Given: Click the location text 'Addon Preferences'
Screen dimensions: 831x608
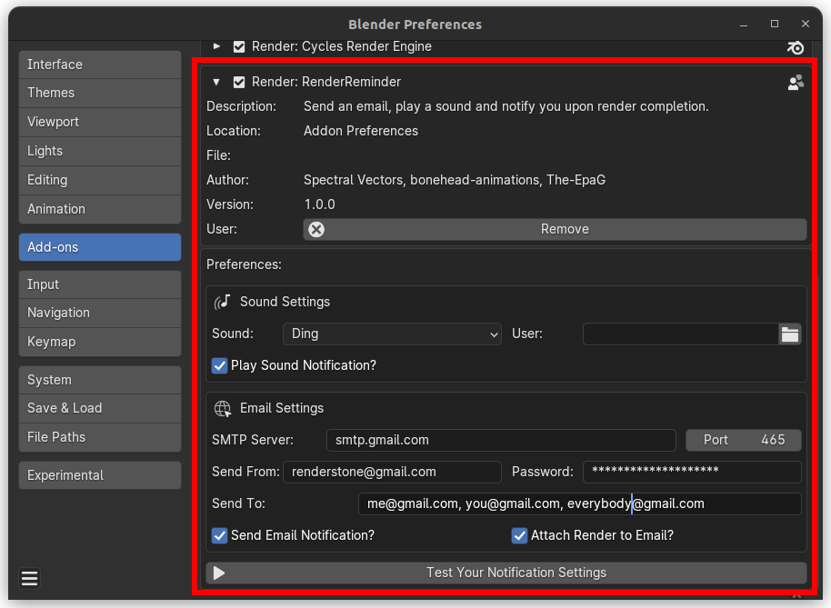Looking at the screenshot, I should (x=361, y=131).
